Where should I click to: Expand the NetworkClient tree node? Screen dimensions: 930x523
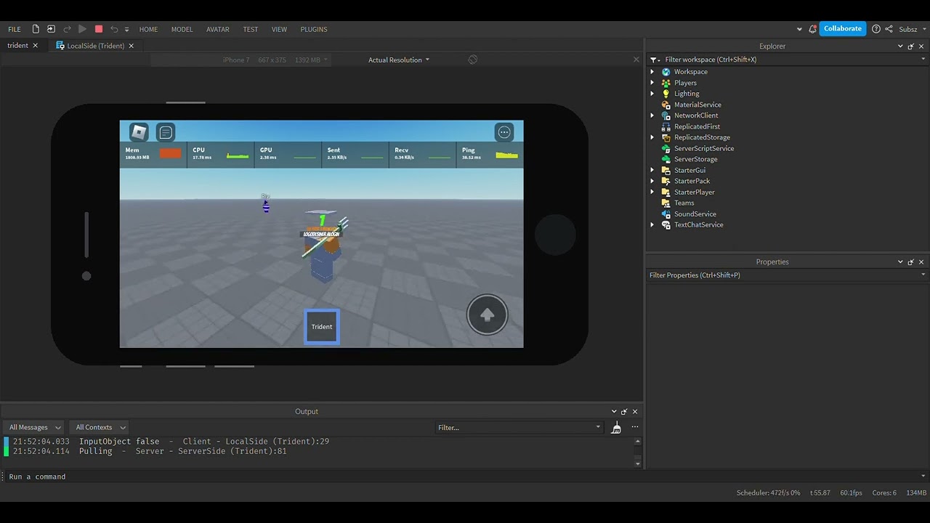click(x=652, y=115)
